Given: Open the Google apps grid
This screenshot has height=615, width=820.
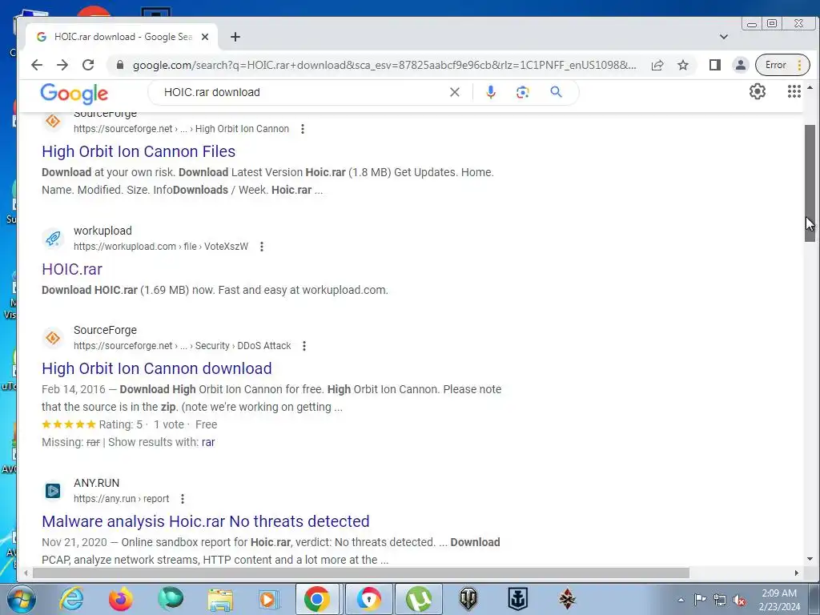Looking at the screenshot, I should coord(794,91).
